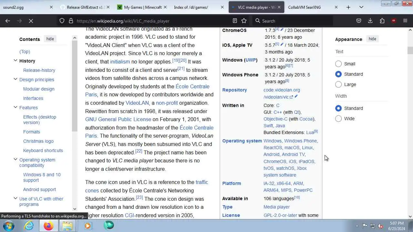Click the muted volume tray icon
413x232 pixels.
pos(381,226)
